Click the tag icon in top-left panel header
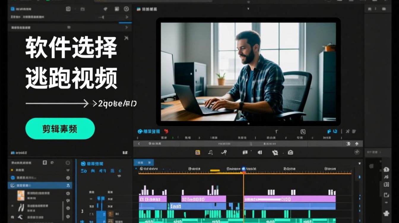The width and height of the screenshot is (399, 223). (x=105, y=9)
